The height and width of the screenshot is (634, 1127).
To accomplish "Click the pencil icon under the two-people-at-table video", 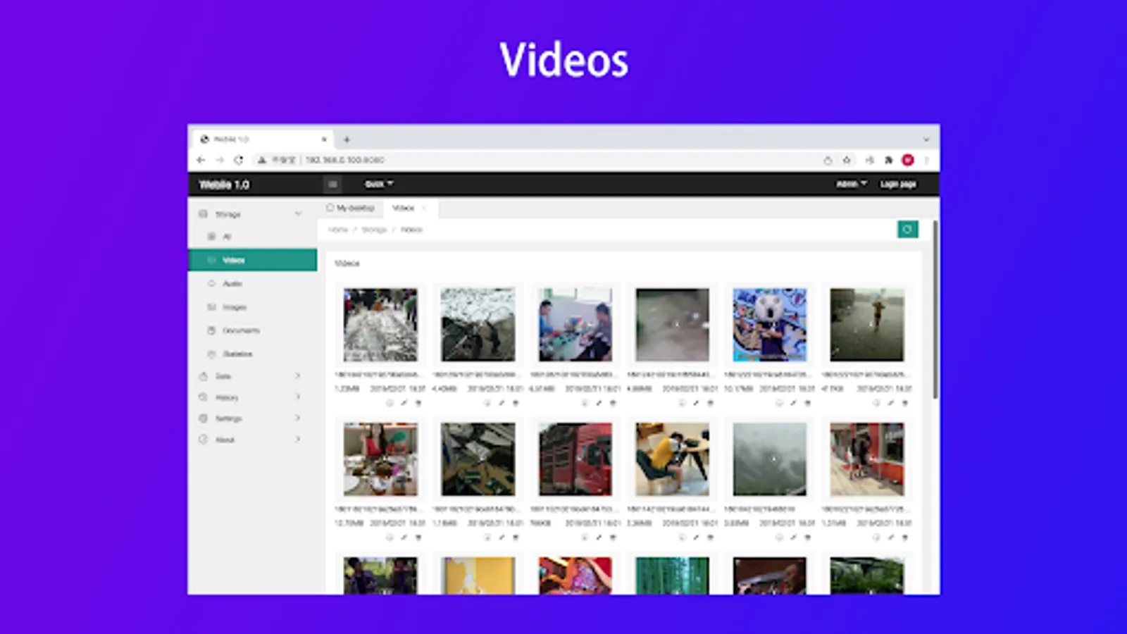I will click(599, 403).
